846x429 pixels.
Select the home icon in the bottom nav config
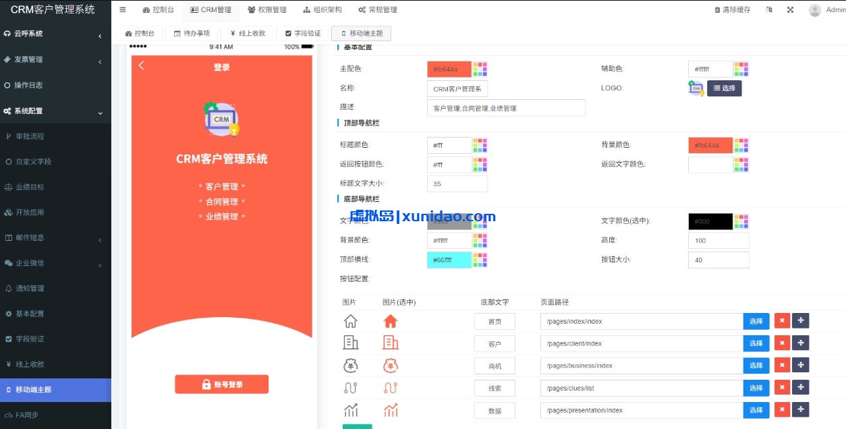pos(351,322)
